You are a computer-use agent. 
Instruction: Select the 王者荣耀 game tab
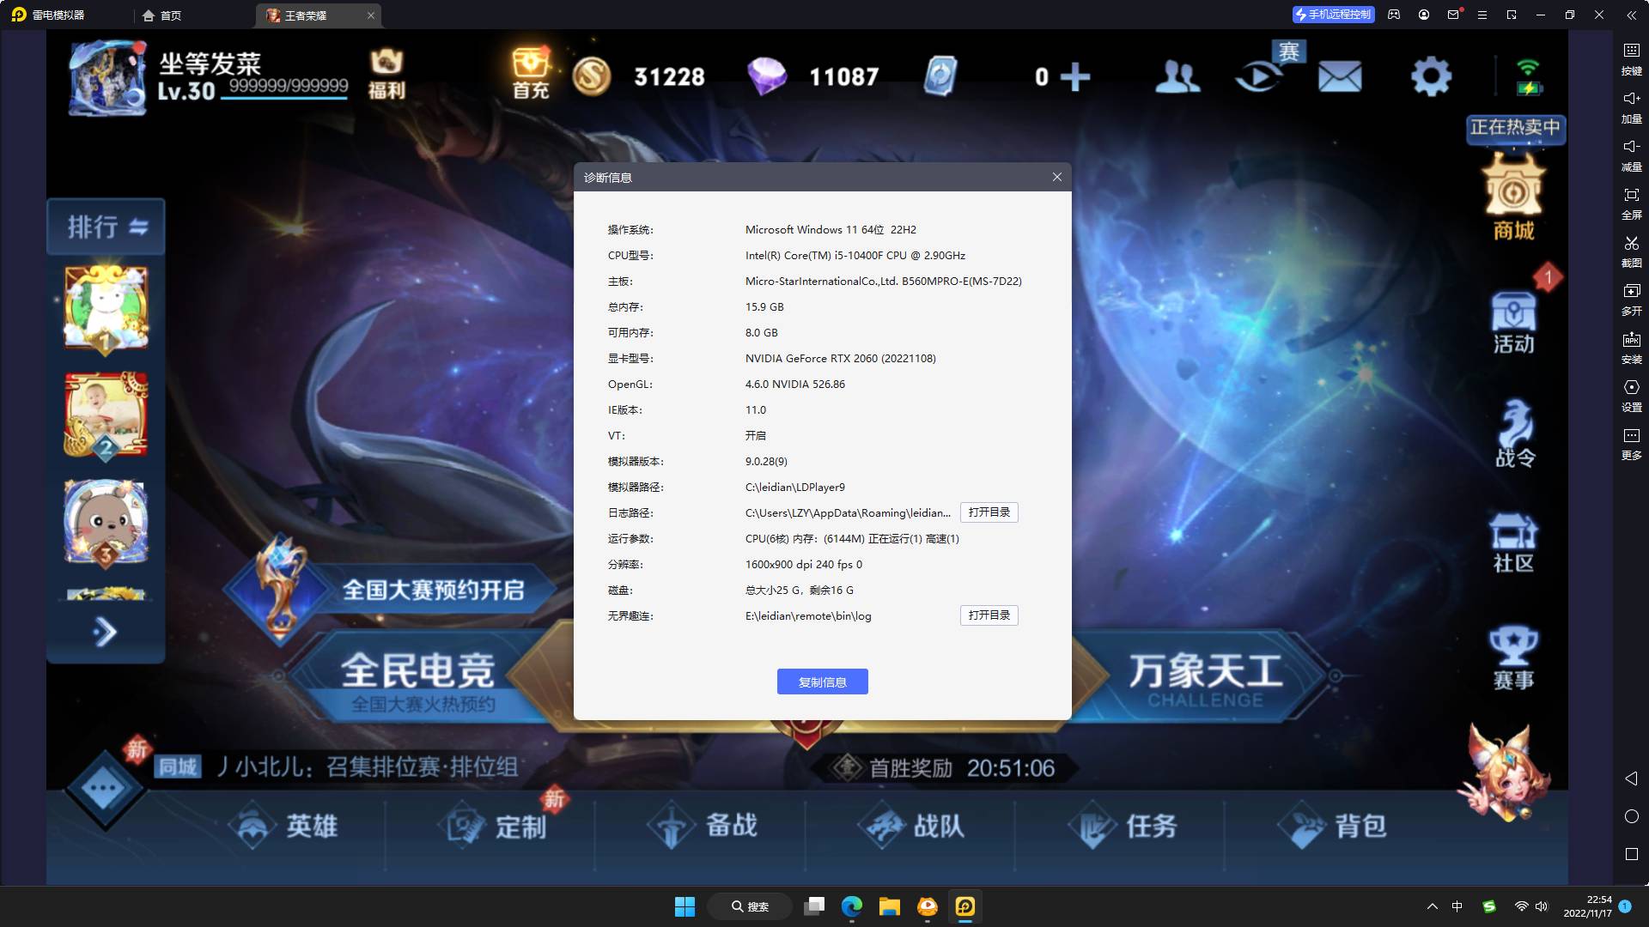coord(305,15)
